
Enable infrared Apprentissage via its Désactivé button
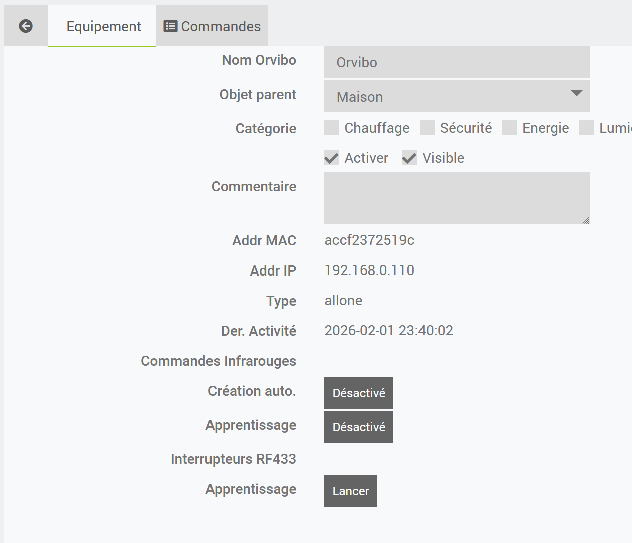[x=358, y=427]
